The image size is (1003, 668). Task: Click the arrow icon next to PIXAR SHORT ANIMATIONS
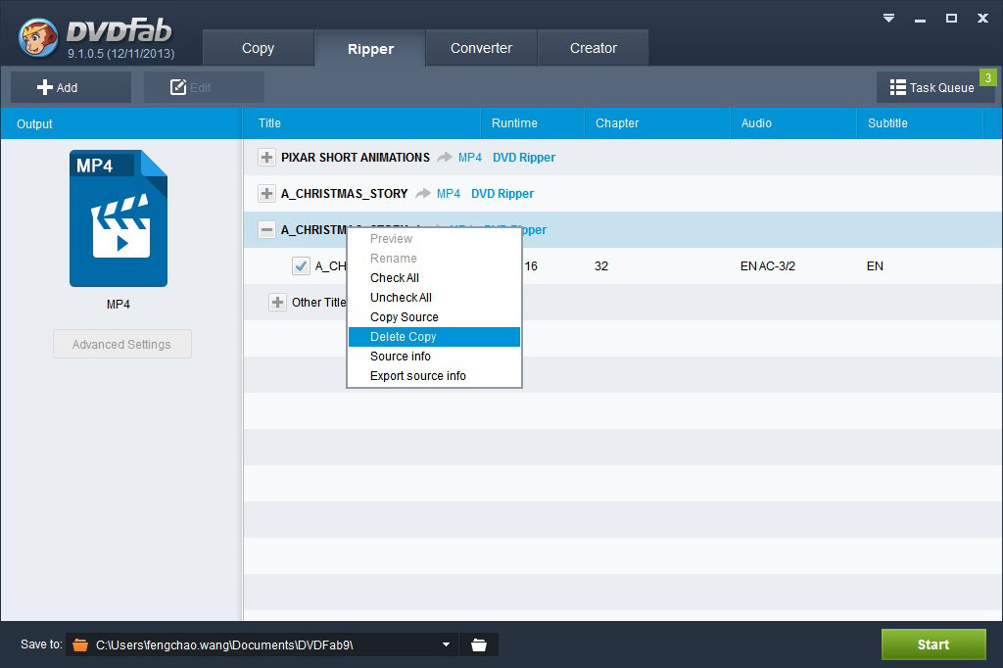coord(444,158)
